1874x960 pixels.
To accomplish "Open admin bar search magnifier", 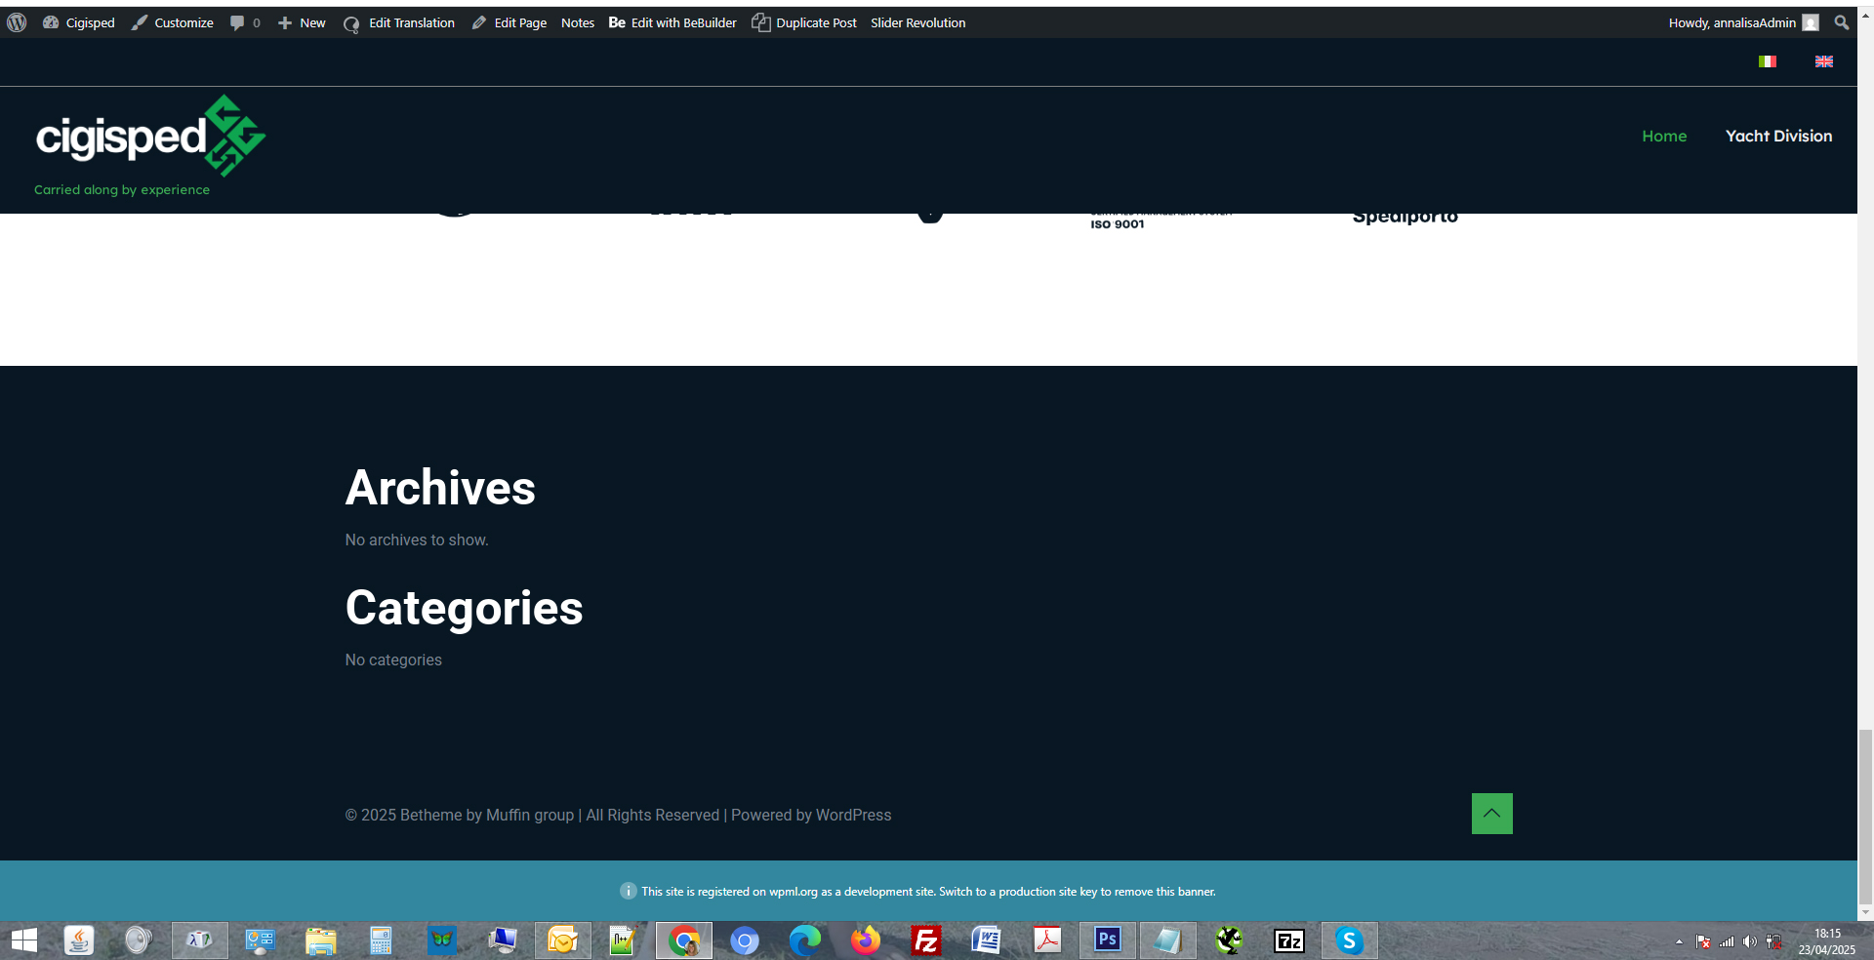I will pos(1842,22).
